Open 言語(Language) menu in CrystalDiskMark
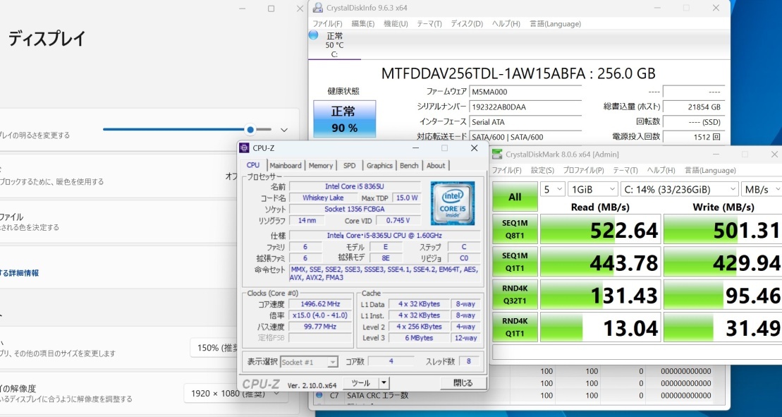Image resolution: width=782 pixels, height=417 pixels. coord(710,171)
